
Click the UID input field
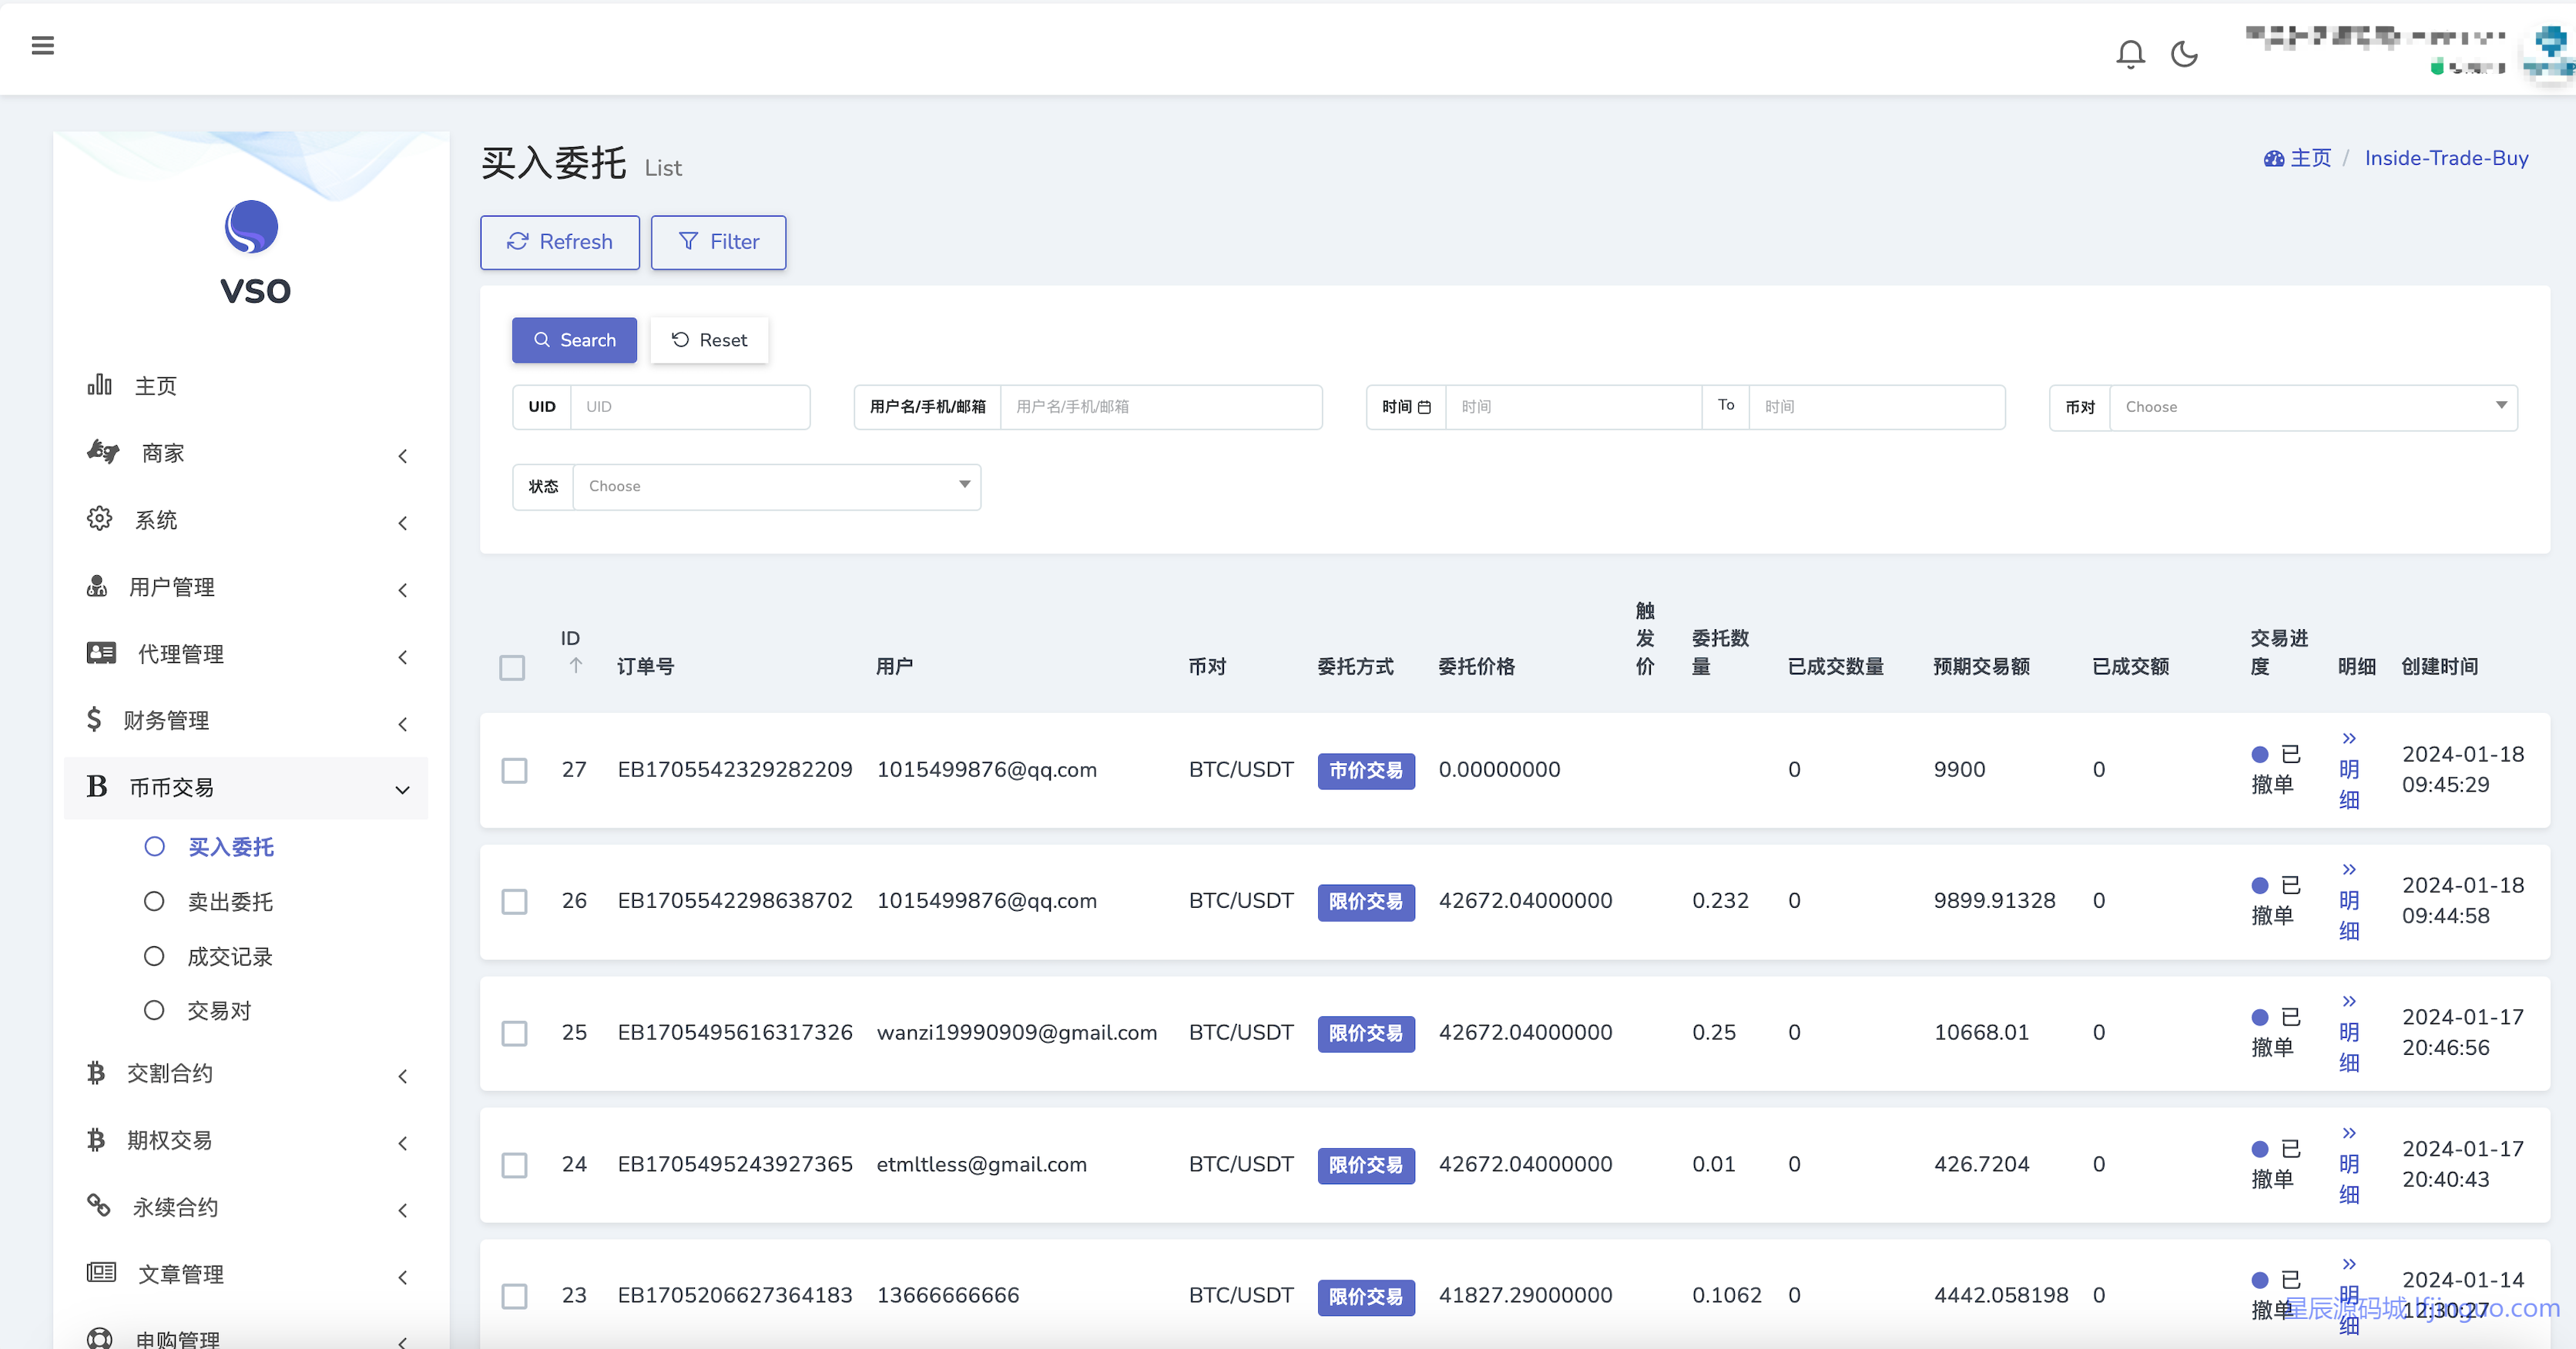(x=689, y=407)
